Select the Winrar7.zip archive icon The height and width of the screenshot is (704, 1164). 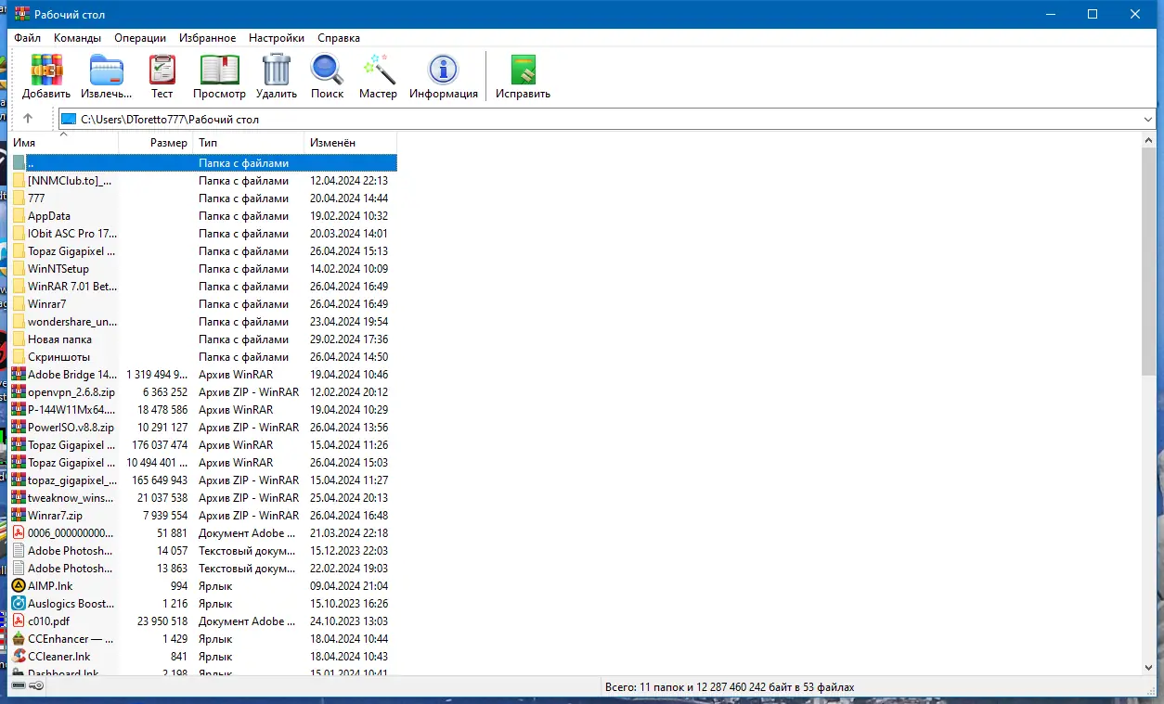click(x=19, y=516)
